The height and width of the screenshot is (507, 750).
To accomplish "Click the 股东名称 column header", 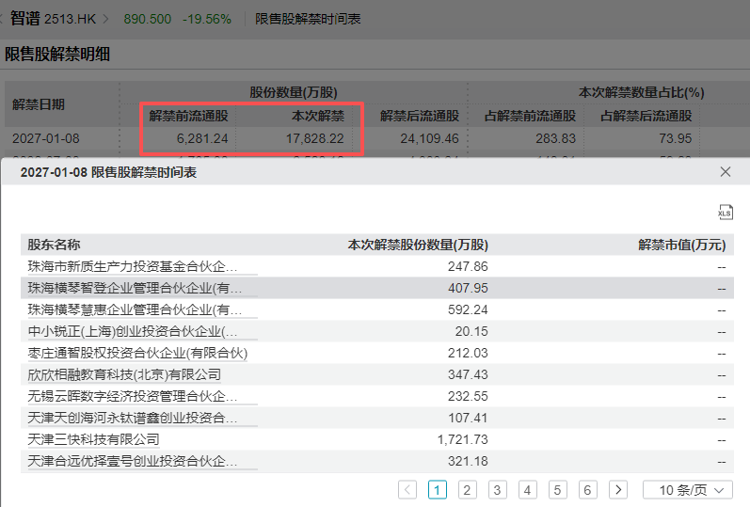I will [x=54, y=245].
